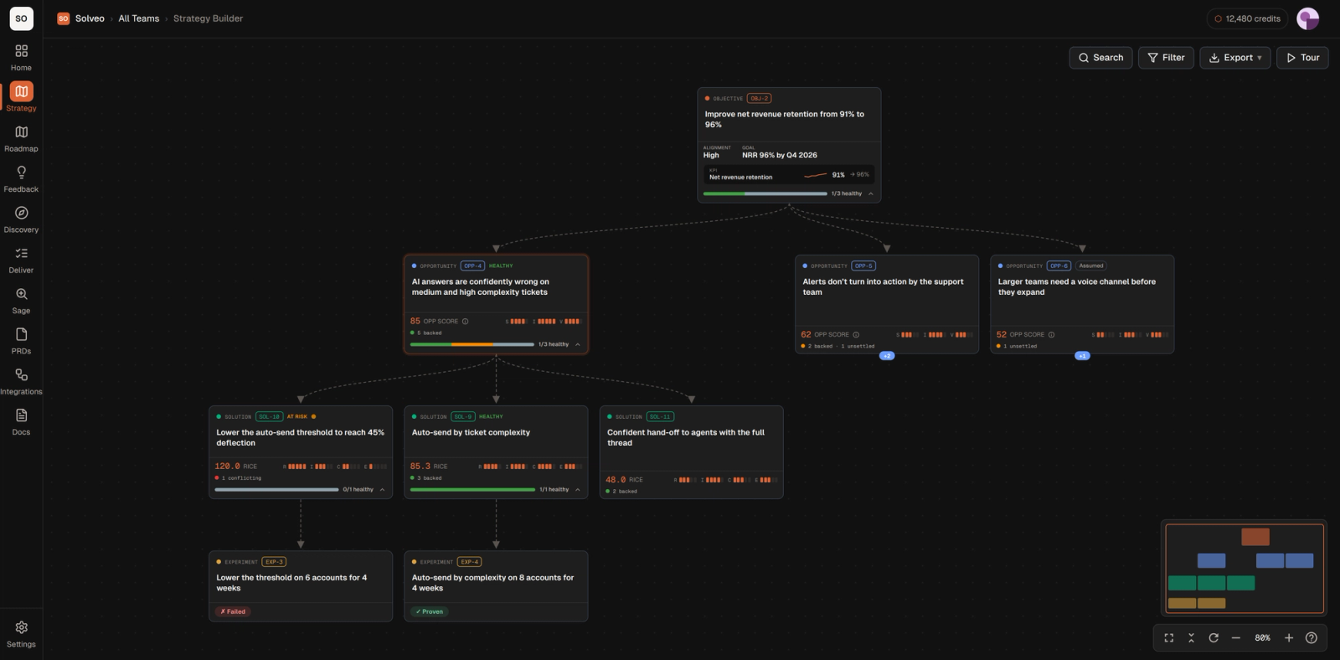Open the Roadmap section
Viewport: 1340px width, 660px height.
tap(21, 139)
